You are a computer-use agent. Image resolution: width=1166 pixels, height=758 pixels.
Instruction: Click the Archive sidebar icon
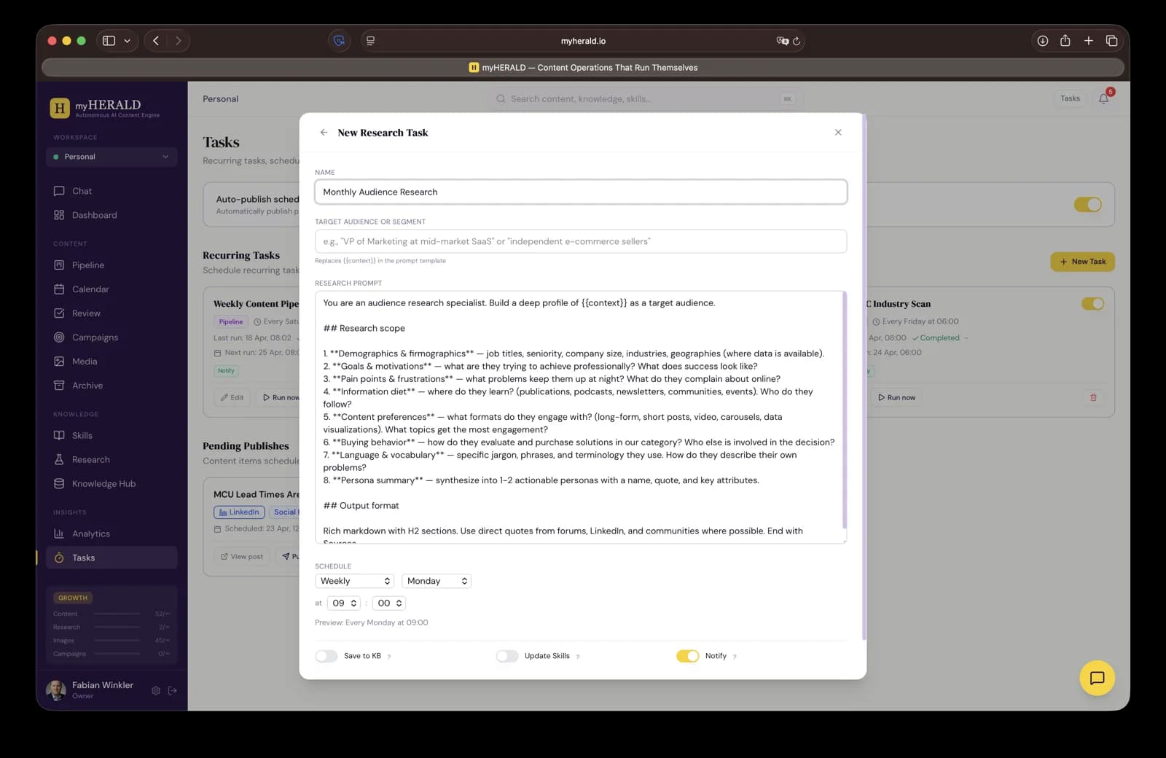[x=59, y=386]
